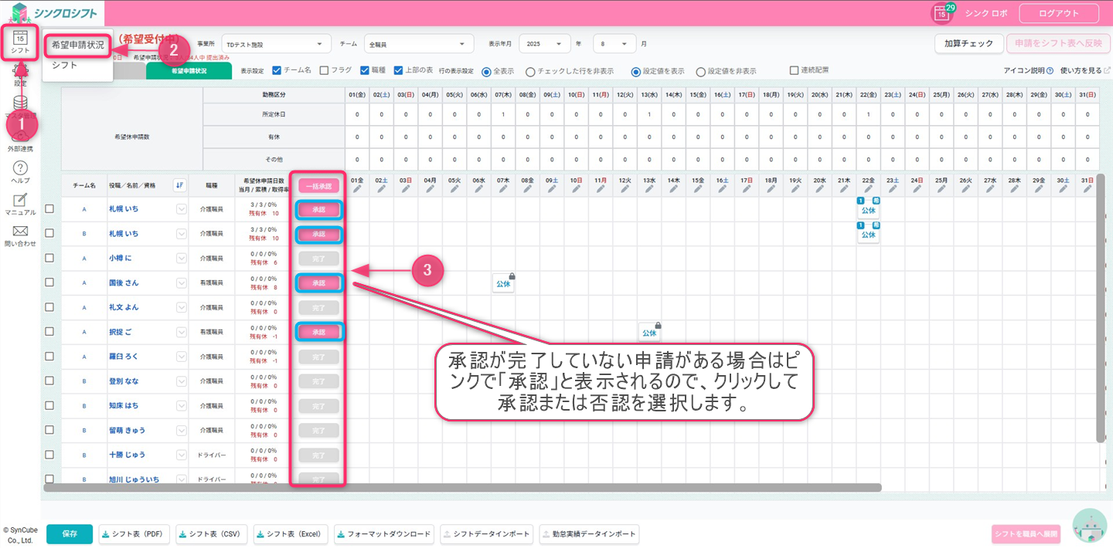Click the アイコン説明 help icon
Screen dimensions: 1113x548
[x=1050, y=70]
